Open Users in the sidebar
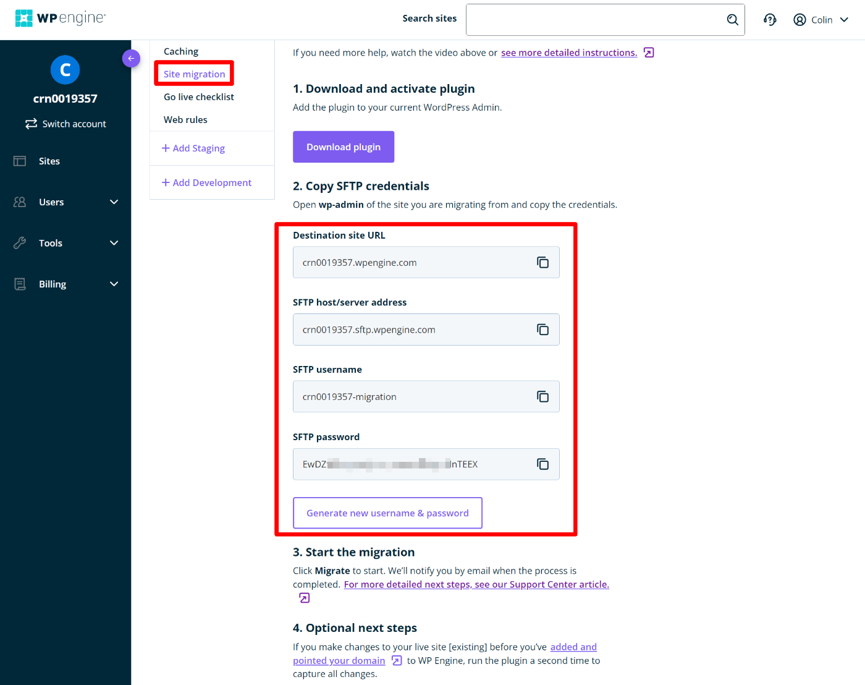 point(51,202)
